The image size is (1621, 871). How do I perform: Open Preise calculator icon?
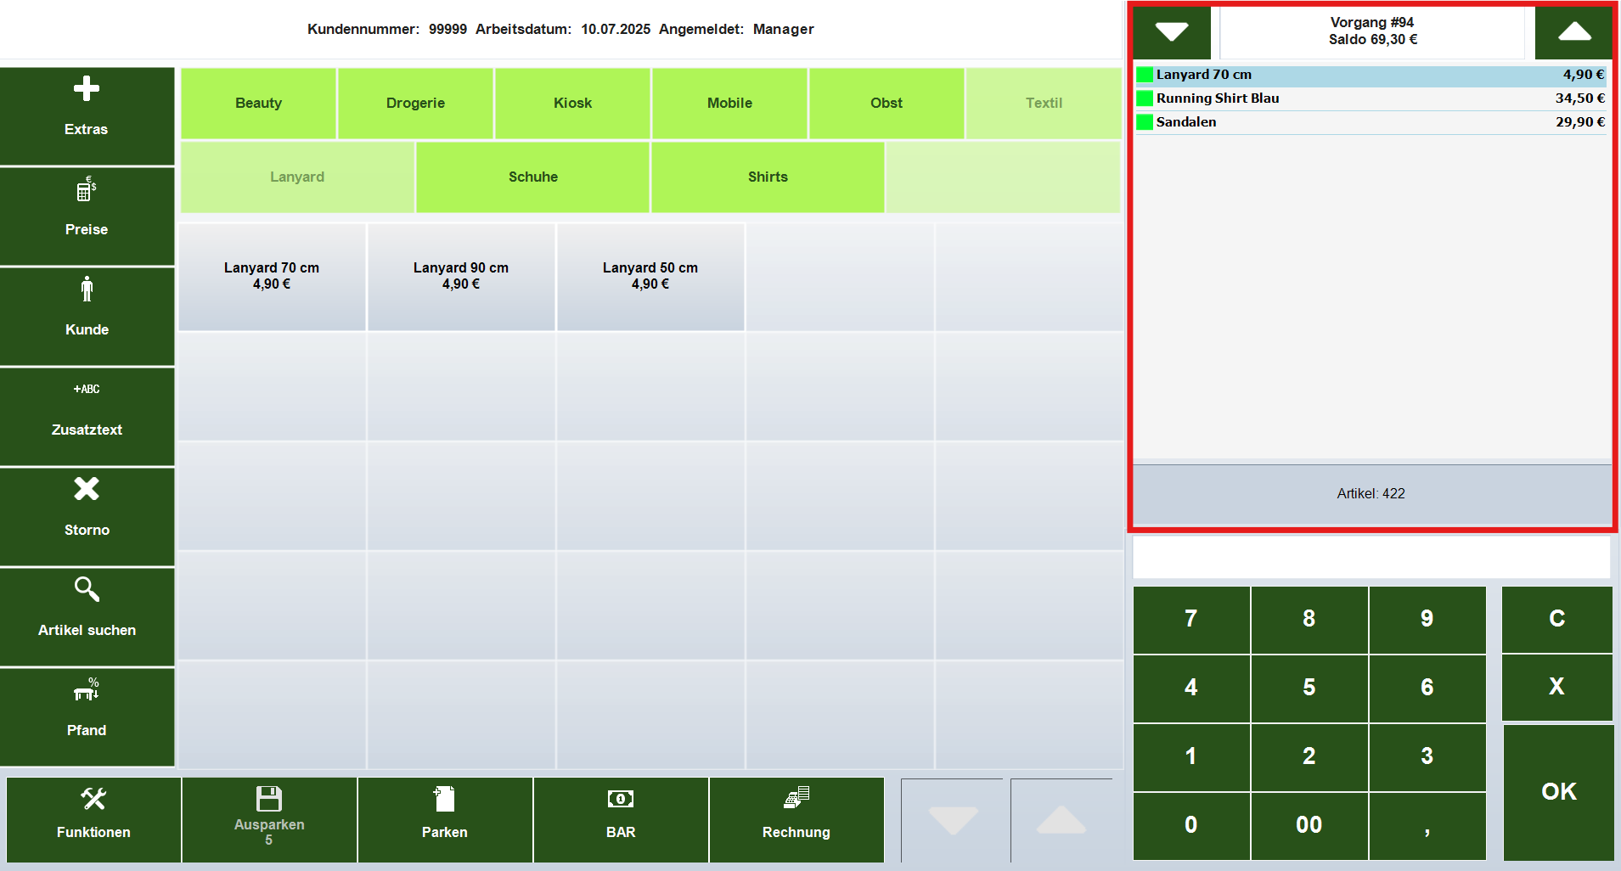point(86,189)
